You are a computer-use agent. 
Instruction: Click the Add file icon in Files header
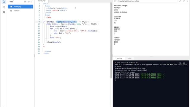click(25, 1)
